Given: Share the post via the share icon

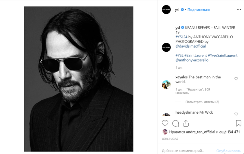Looking at the screenshot, I should pyautogui.click(x=186, y=123).
